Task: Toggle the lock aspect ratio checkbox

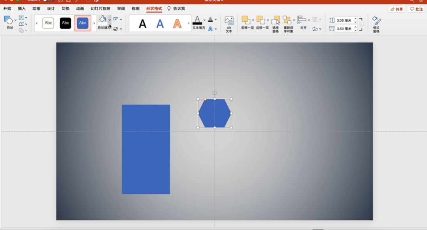Action: point(362,24)
